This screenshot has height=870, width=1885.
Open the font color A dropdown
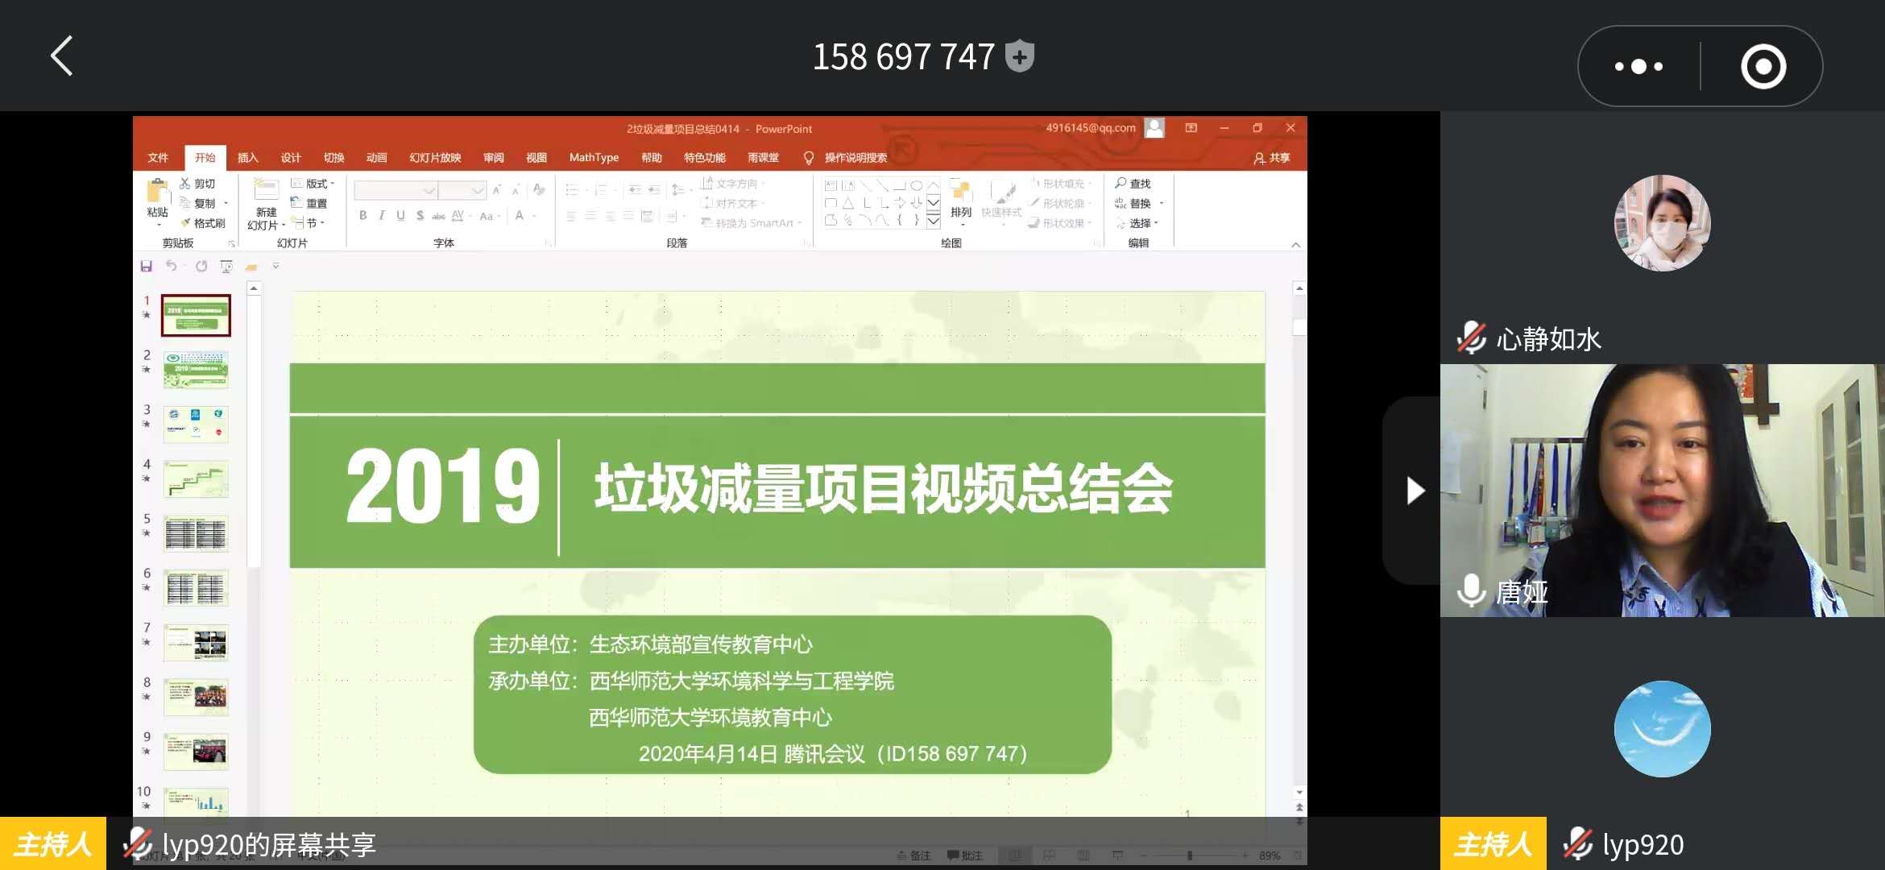click(x=525, y=215)
